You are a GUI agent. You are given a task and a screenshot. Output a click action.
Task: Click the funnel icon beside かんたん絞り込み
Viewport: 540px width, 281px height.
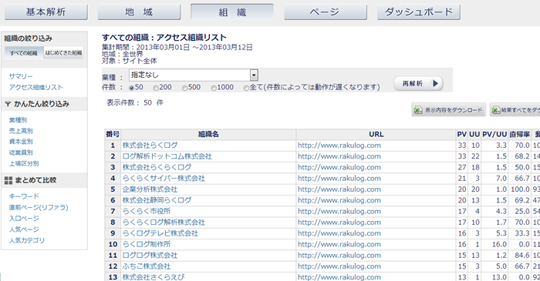tap(8, 104)
